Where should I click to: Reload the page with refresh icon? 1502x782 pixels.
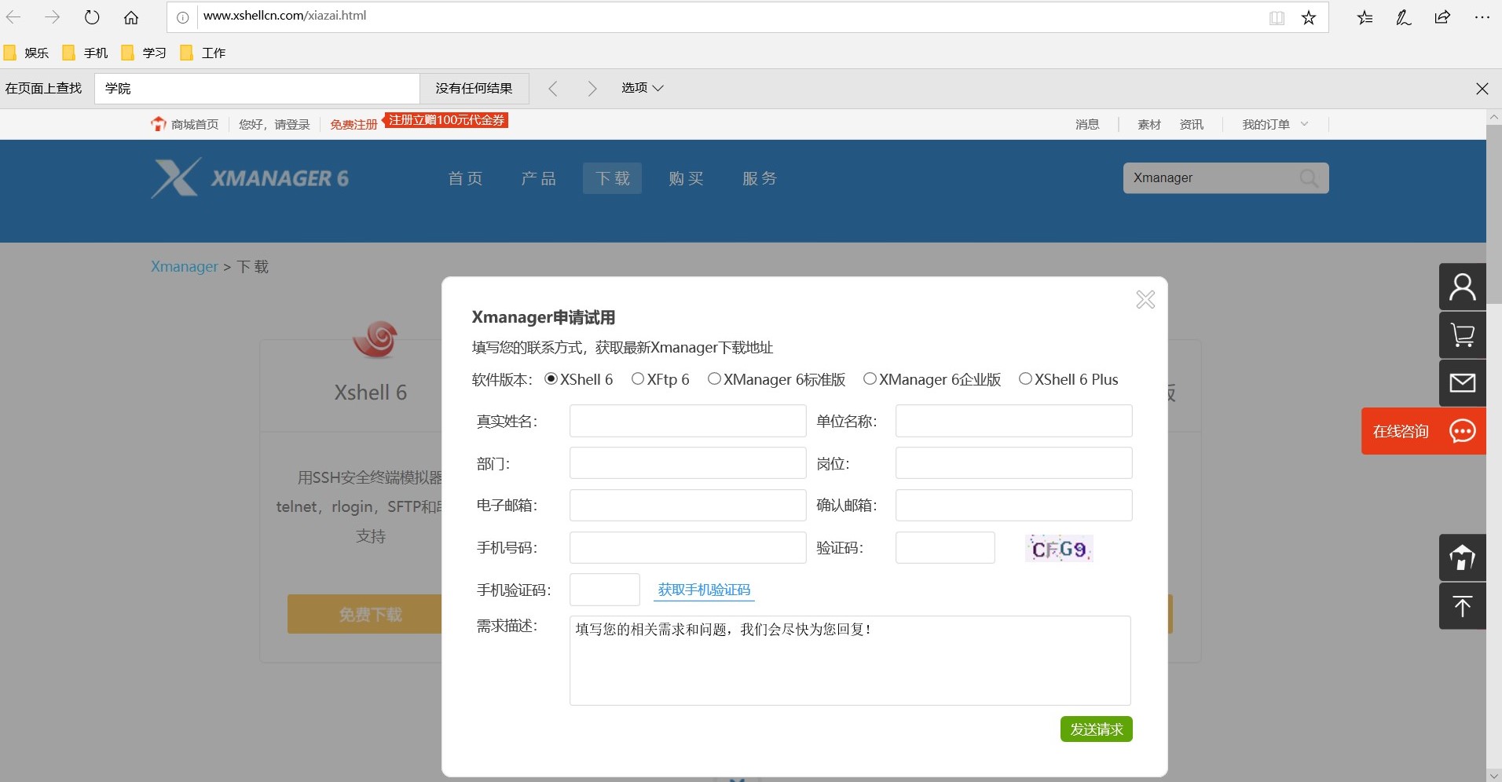[x=92, y=16]
